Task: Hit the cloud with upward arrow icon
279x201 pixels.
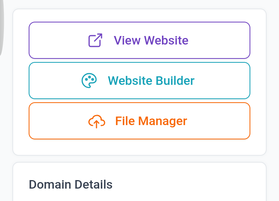Action: [96, 121]
